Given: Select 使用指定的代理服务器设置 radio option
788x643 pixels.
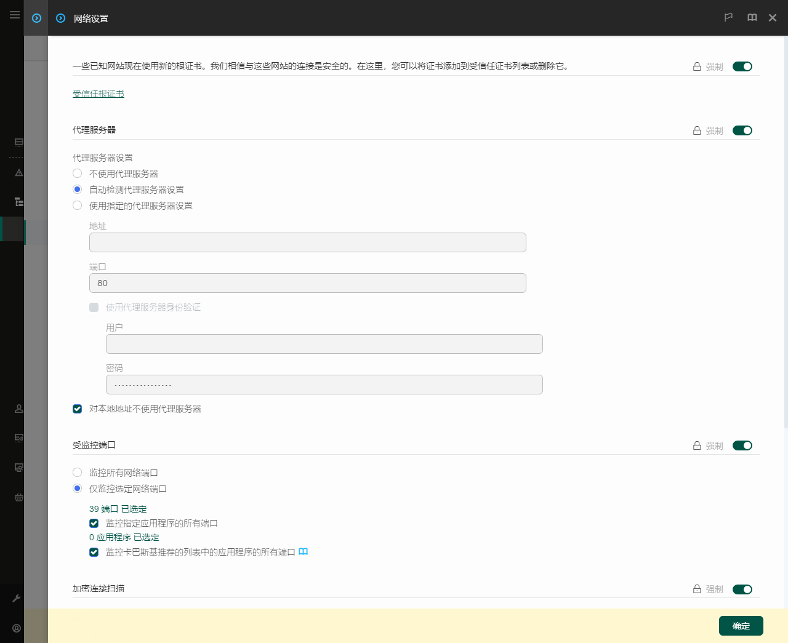Looking at the screenshot, I should (x=77, y=206).
